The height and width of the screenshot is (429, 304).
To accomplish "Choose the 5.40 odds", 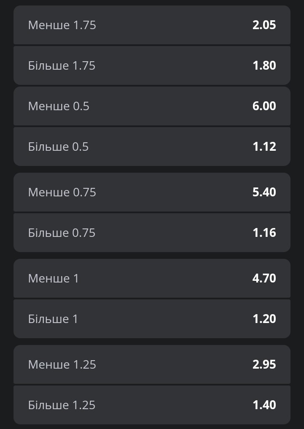I will tap(264, 192).
